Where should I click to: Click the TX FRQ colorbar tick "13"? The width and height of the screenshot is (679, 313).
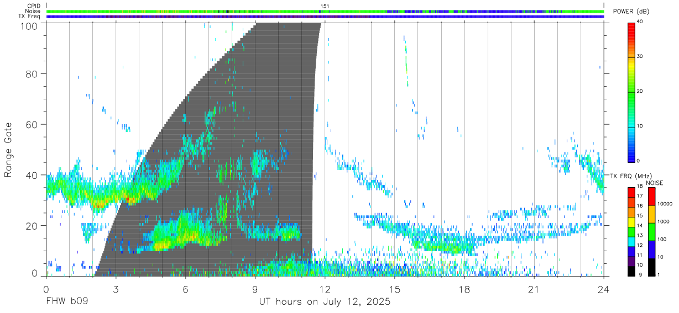pos(640,235)
